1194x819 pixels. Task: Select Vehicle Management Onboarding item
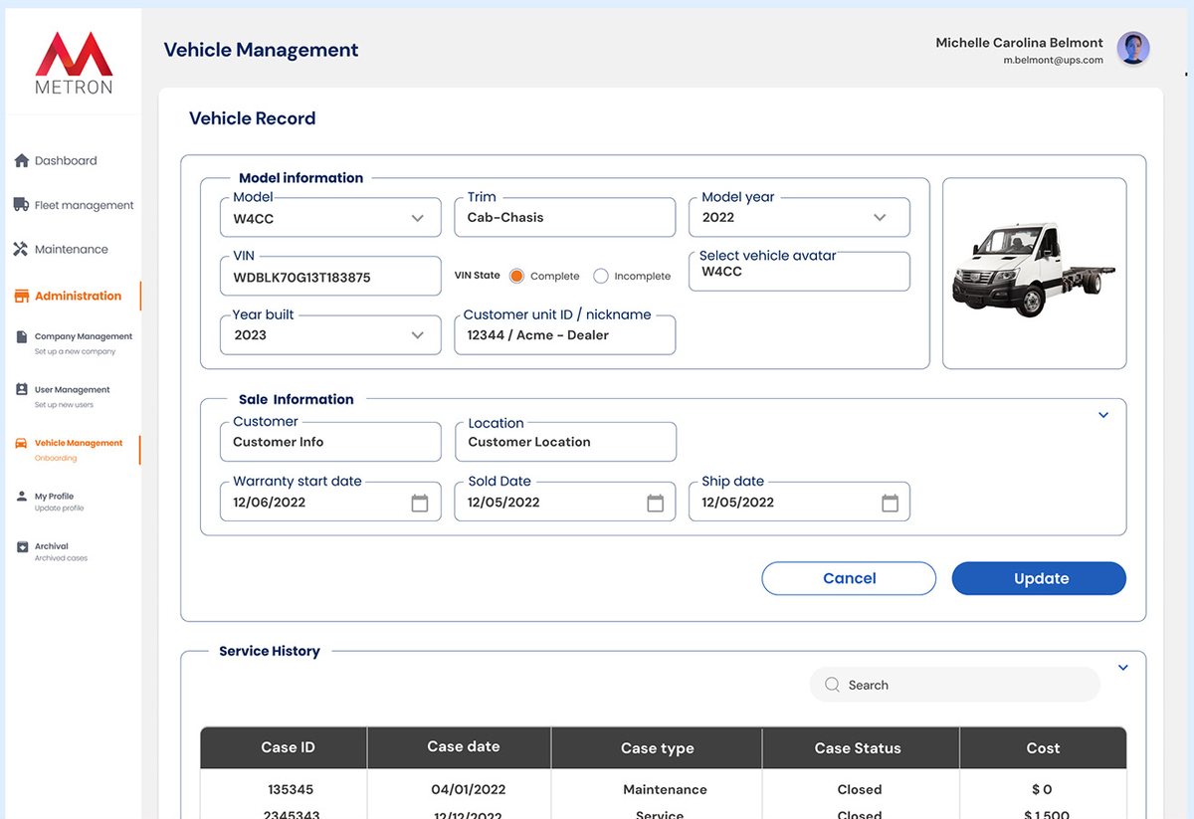[70, 450]
